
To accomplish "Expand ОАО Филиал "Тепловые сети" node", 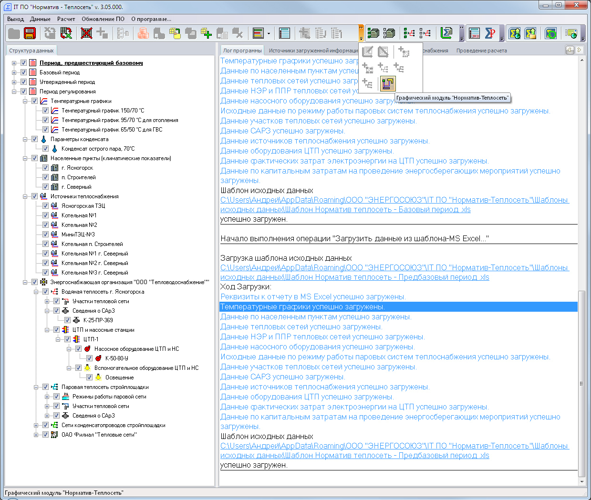I will click(x=36, y=435).
